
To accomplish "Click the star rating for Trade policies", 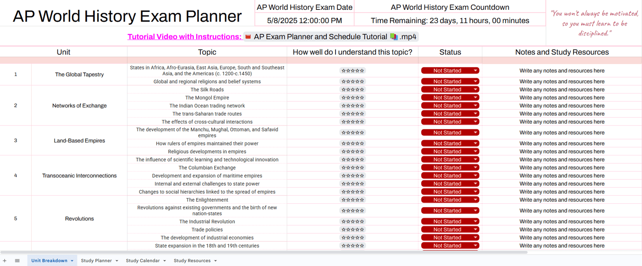I will [x=353, y=230].
